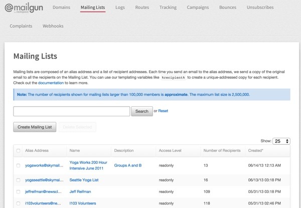Click the Mailgun logo
The width and height of the screenshot is (301, 208).
[24, 8]
